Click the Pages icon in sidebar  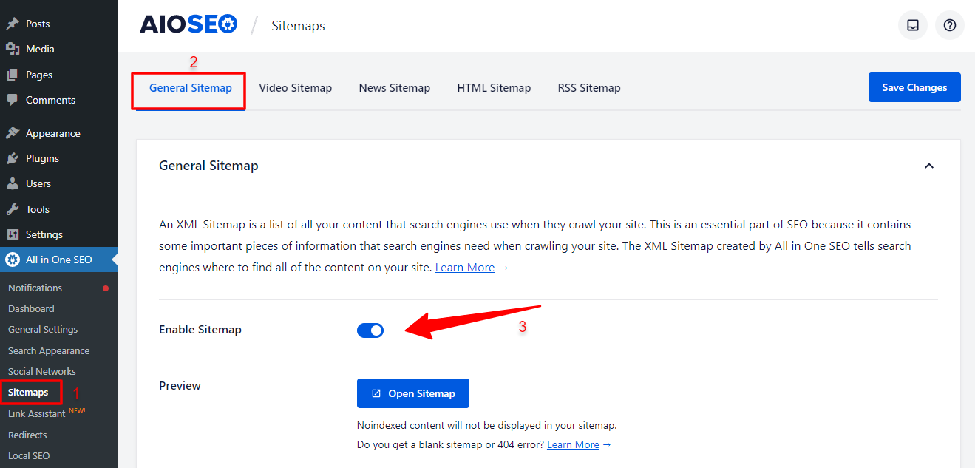(x=13, y=75)
